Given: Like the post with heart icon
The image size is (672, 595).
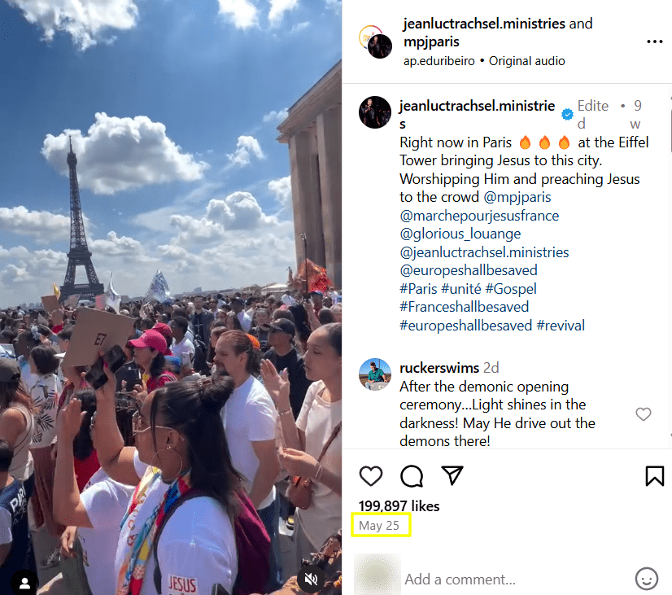Looking at the screenshot, I should [371, 476].
